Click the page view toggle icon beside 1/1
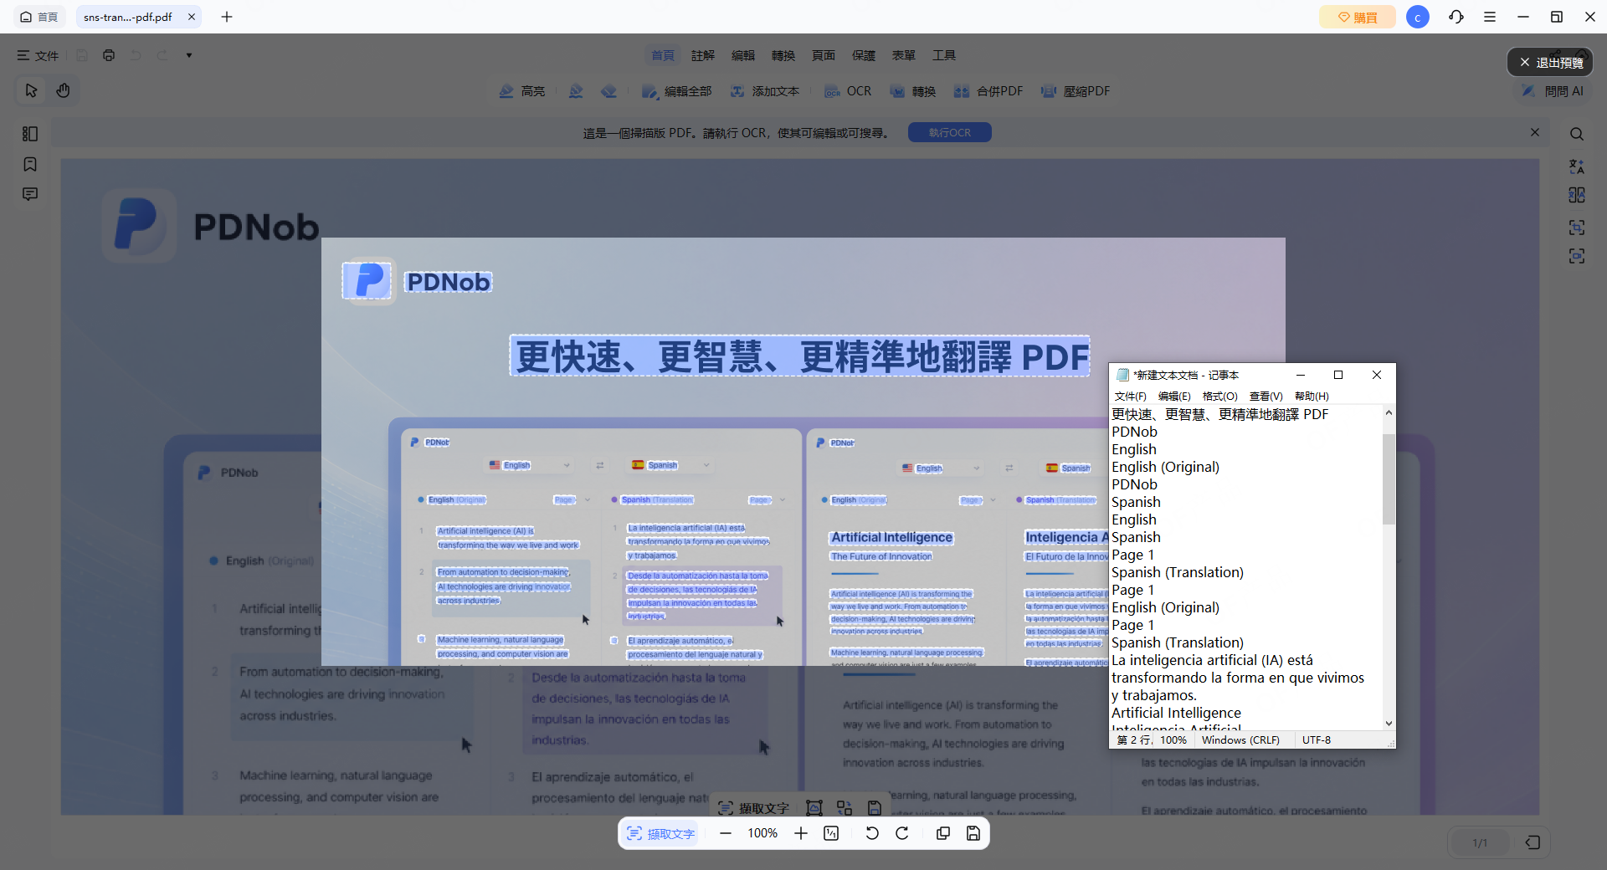The width and height of the screenshot is (1607, 870). (1533, 842)
